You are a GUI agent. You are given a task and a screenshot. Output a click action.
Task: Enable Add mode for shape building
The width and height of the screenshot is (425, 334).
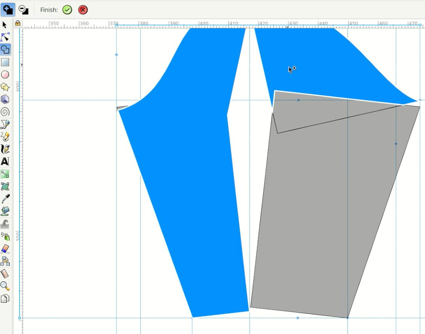tap(8, 10)
